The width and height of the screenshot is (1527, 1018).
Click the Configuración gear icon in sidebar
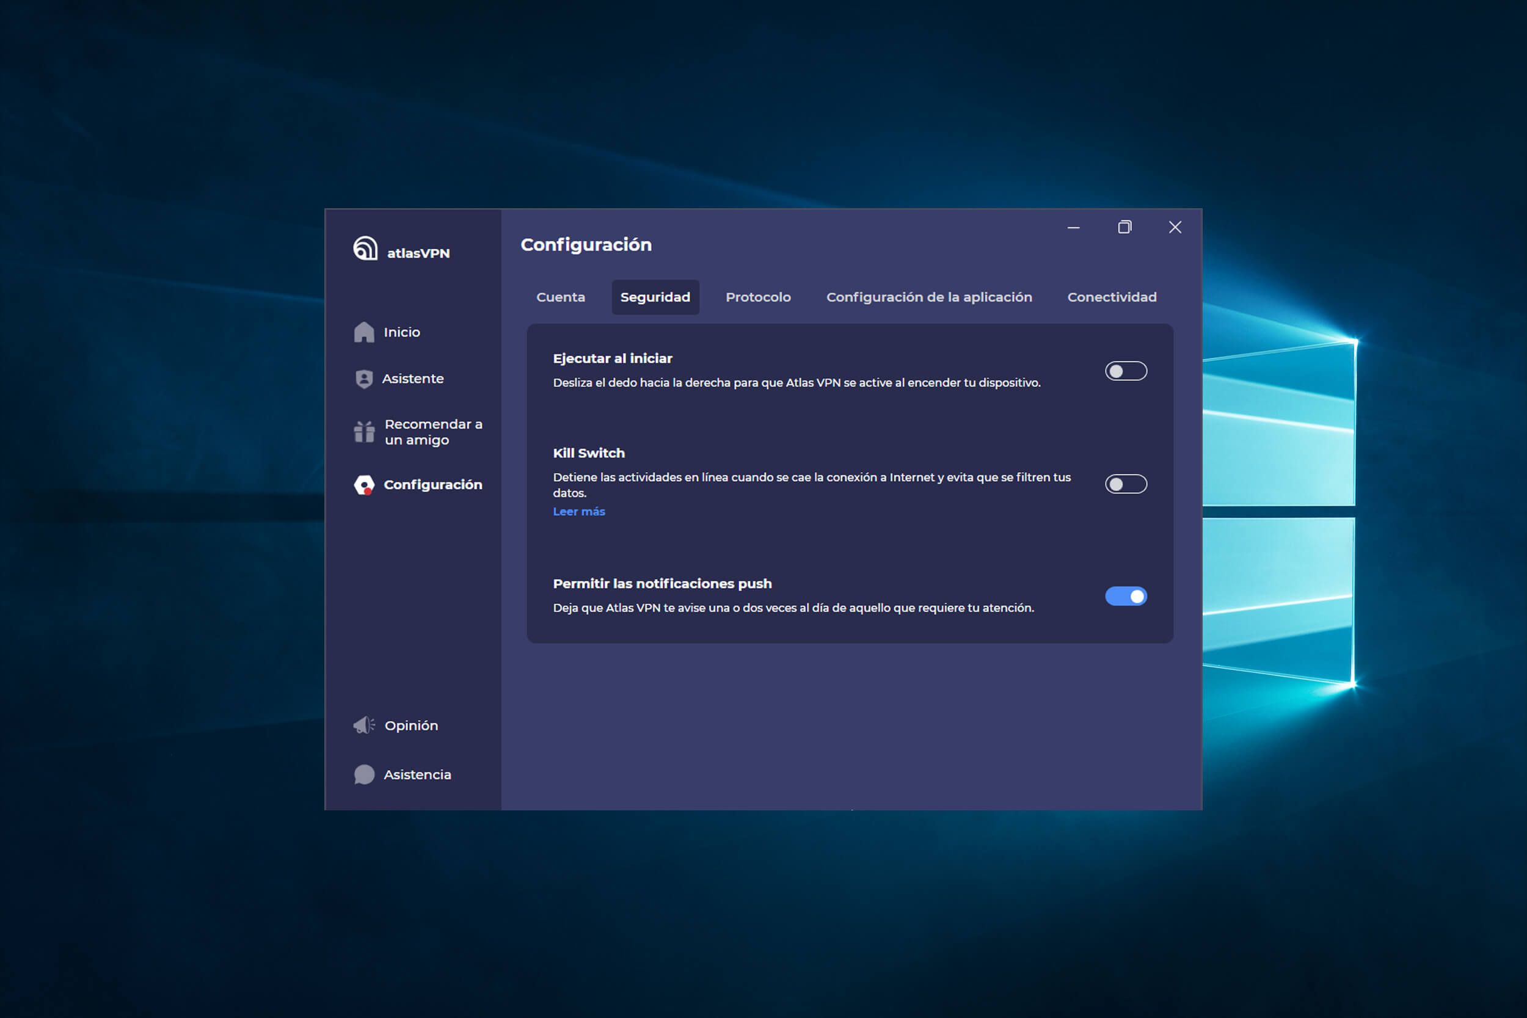coord(363,484)
